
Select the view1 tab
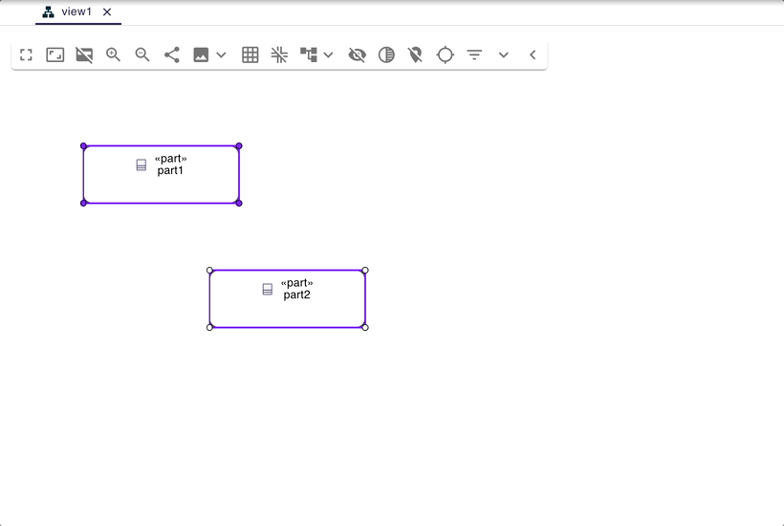[x=75, y=12]
